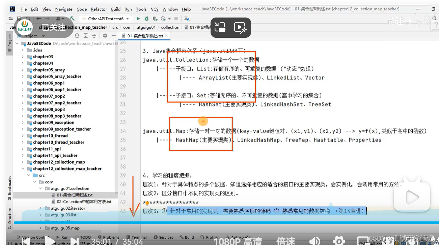
Task: Open the Build tool window
Action: tap(186, 237)
